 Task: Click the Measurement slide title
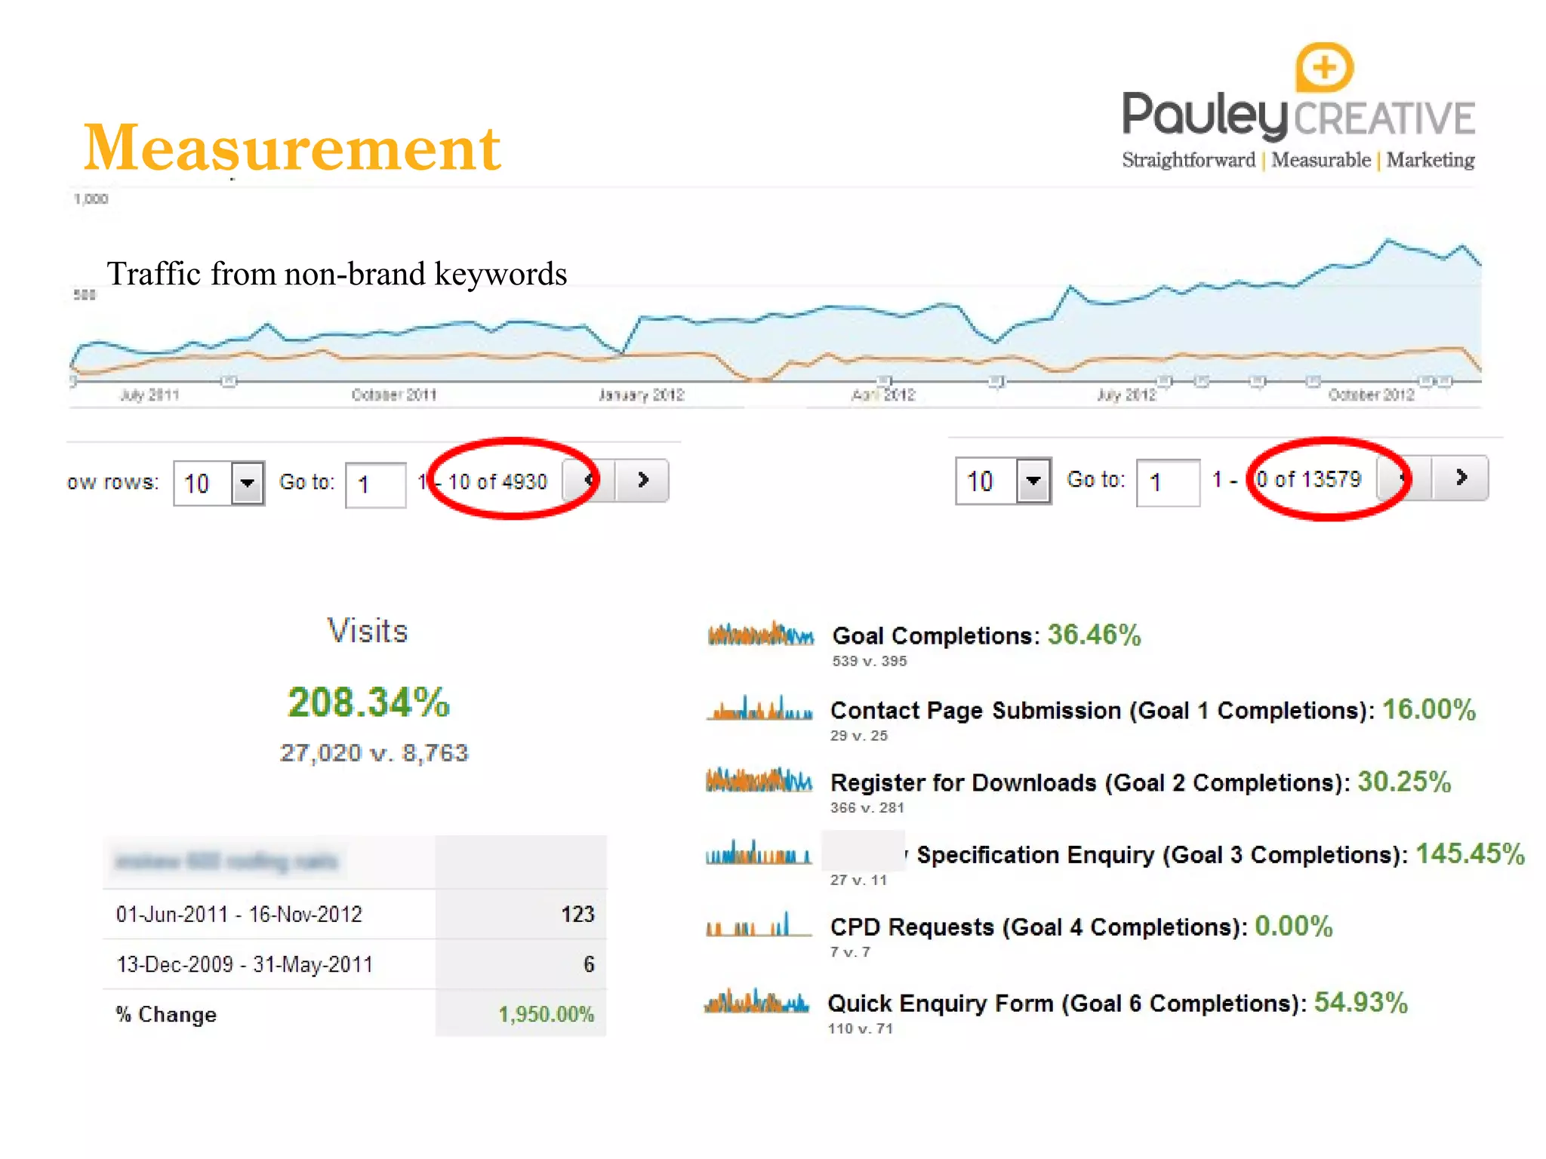click(x=291, y=147)
